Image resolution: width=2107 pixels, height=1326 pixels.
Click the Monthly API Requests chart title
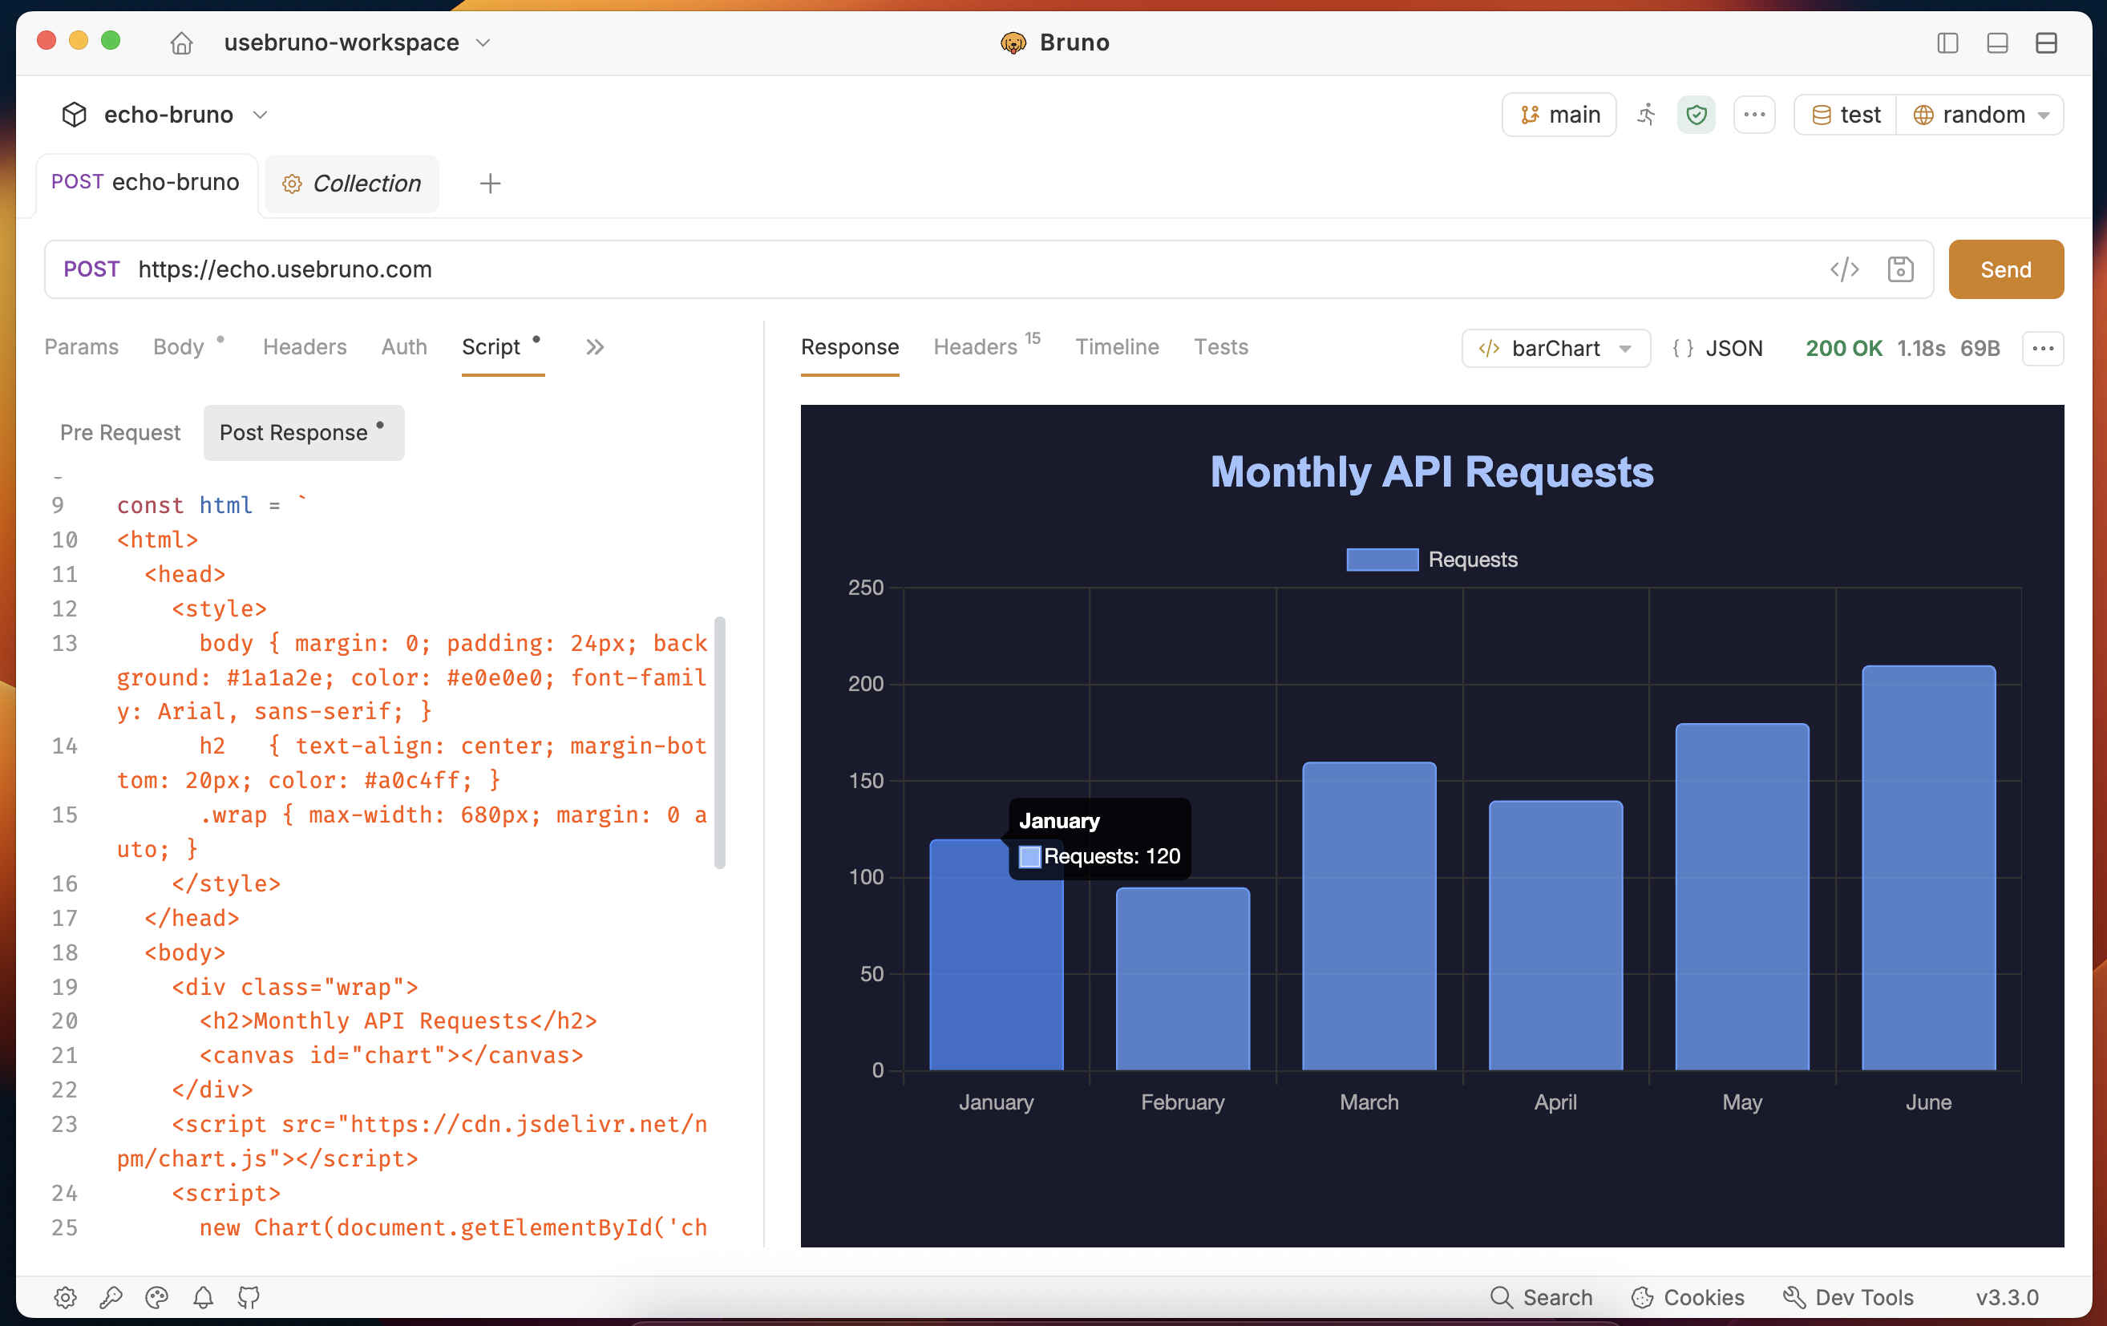tap(1431, 472)
